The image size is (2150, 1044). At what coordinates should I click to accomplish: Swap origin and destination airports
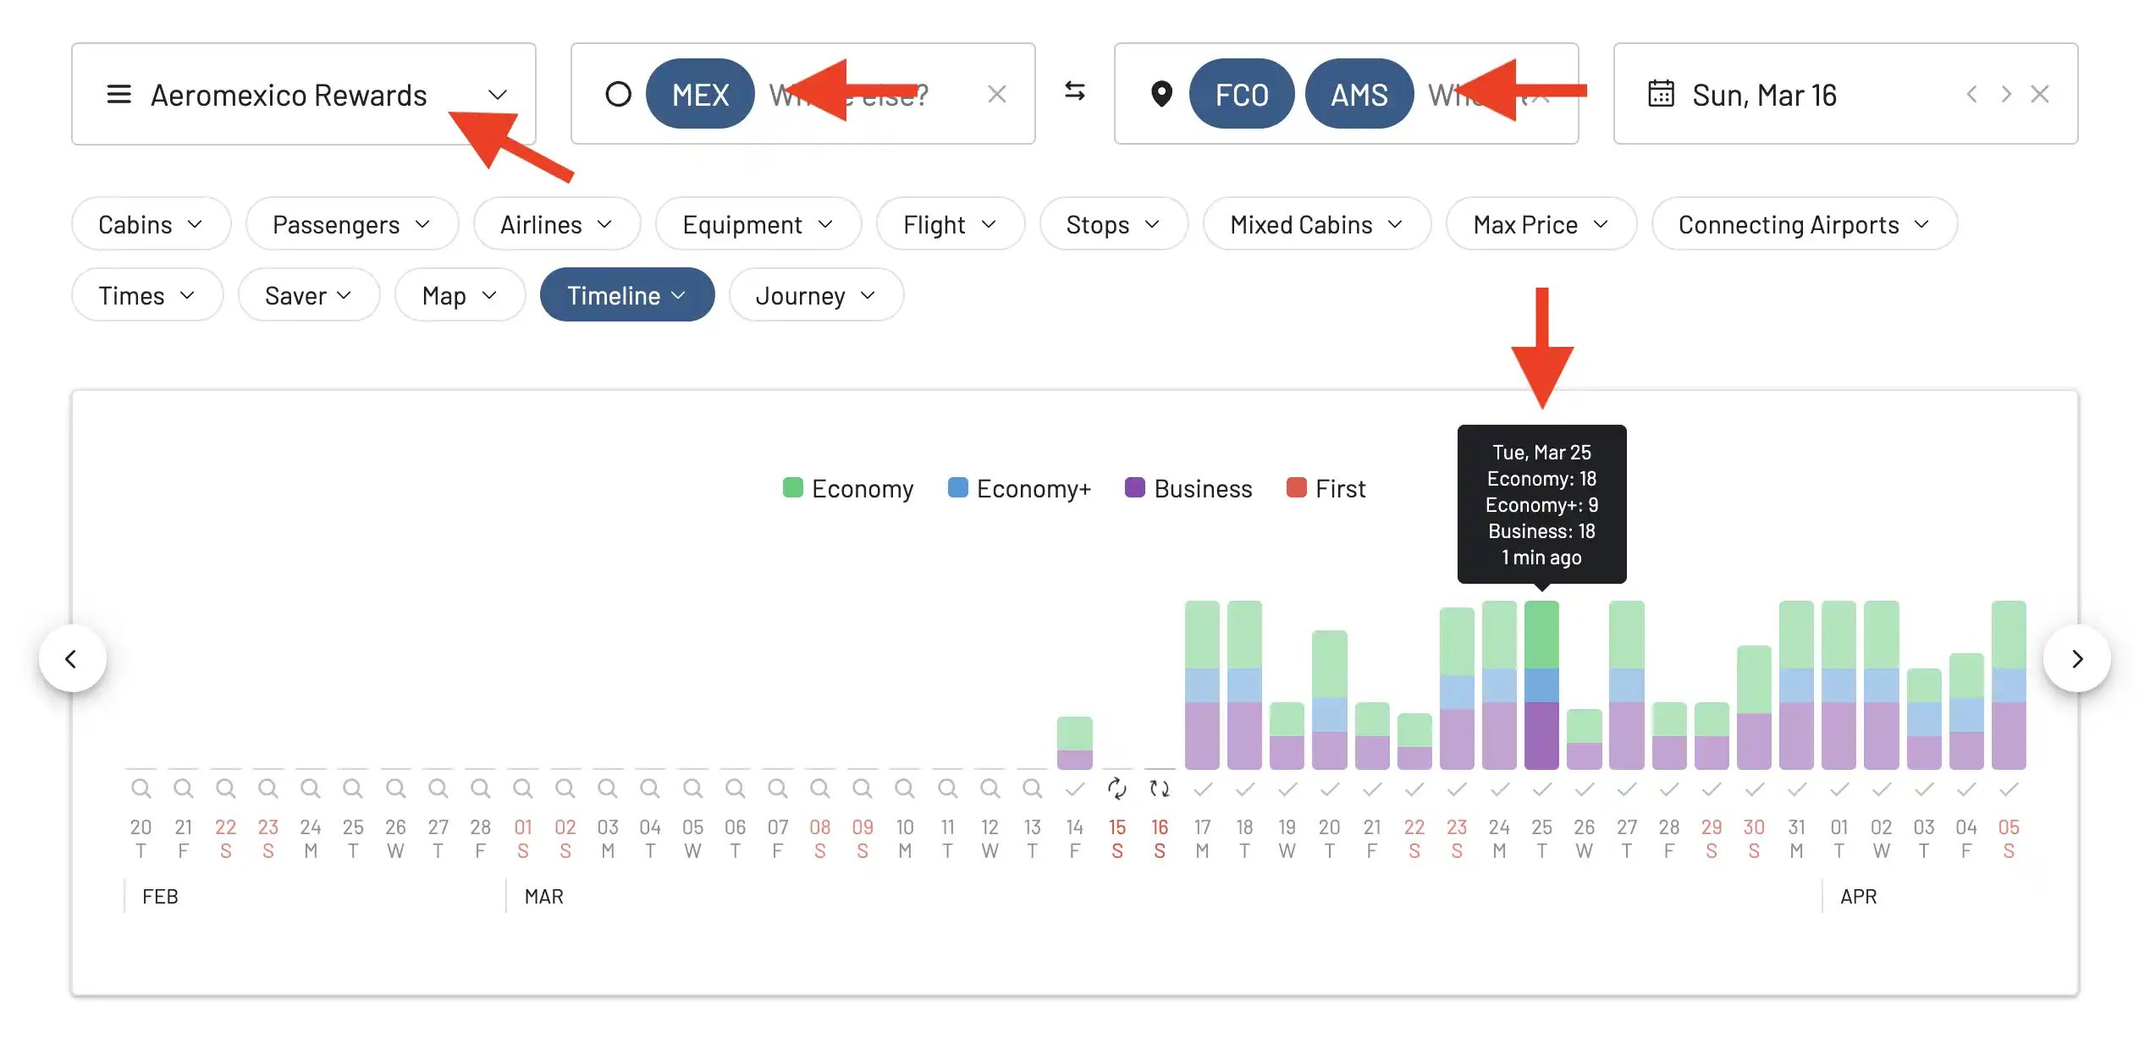pos(1074,91)
